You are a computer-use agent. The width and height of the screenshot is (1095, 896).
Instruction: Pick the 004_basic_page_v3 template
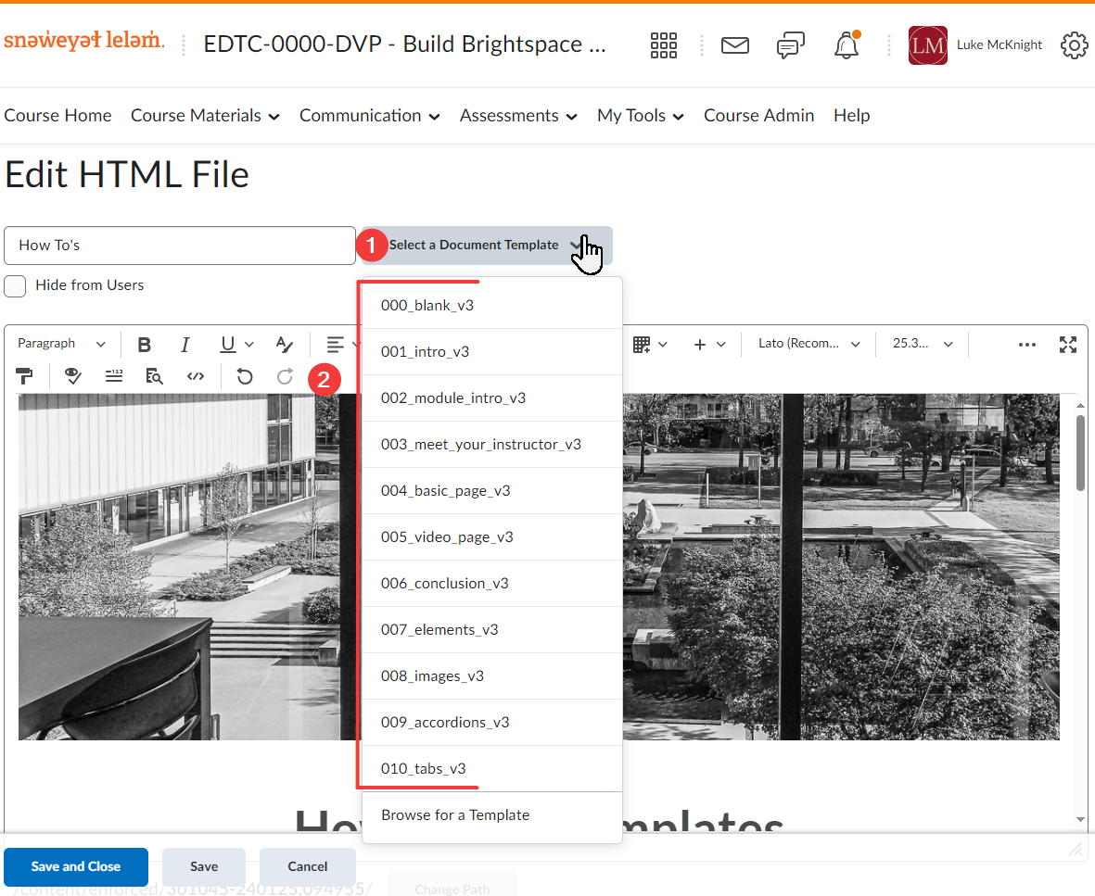coord(492,491)
